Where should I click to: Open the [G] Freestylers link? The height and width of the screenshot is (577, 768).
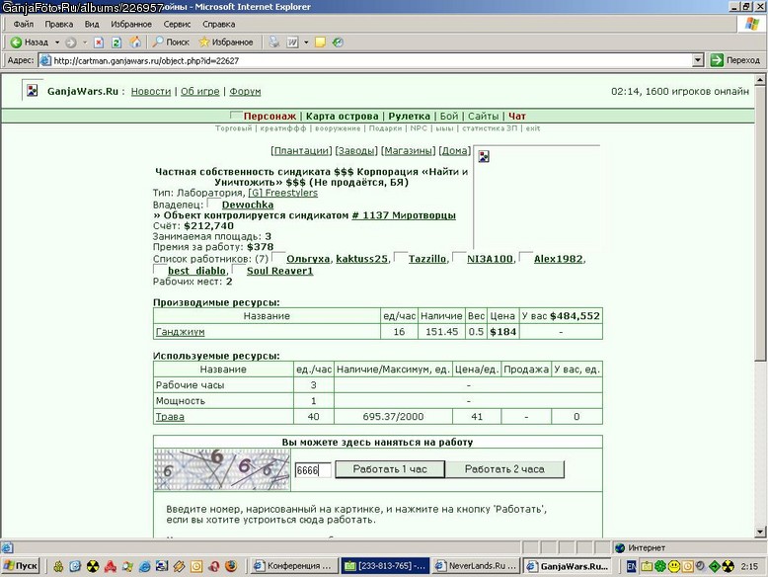click(282, 193)
